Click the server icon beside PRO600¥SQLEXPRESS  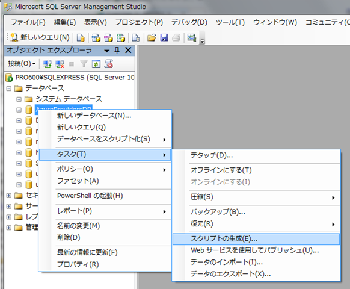tap(10, 78)
